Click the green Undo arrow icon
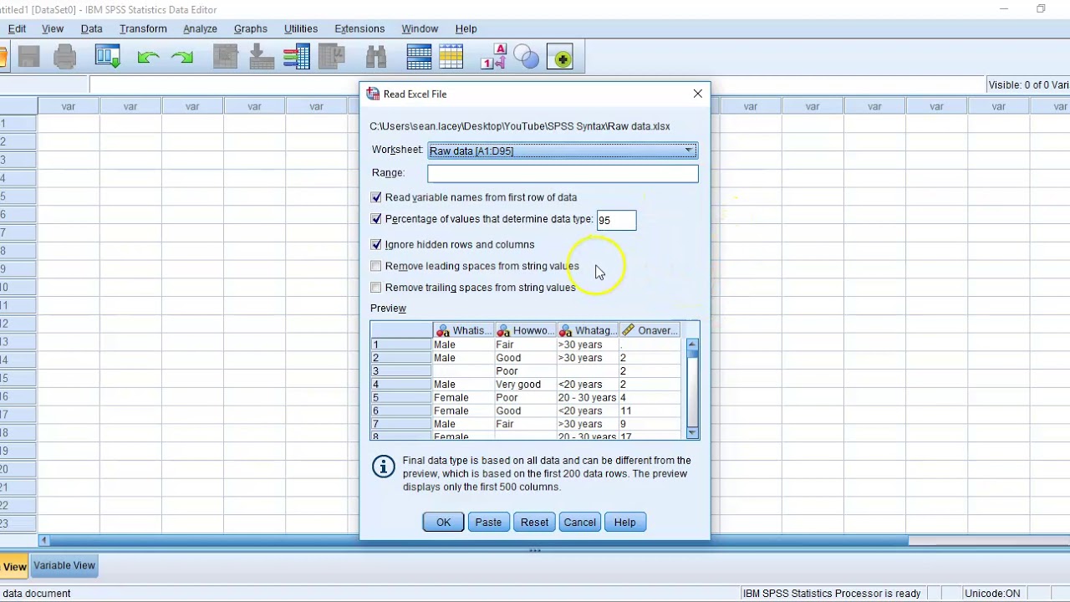 [x=148, y=57]
